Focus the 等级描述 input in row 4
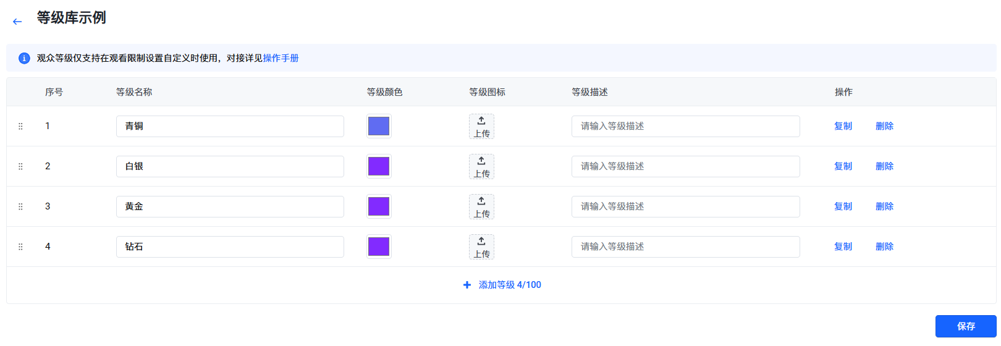Image resolution: width=1001 pixels, height=346 pixels. pyautogui.click(x=685, y=247)
